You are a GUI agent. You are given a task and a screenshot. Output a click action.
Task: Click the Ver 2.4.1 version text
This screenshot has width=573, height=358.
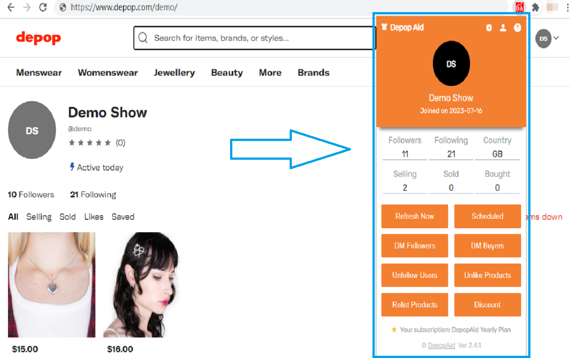pyautogui.click(x=470, y=345)
